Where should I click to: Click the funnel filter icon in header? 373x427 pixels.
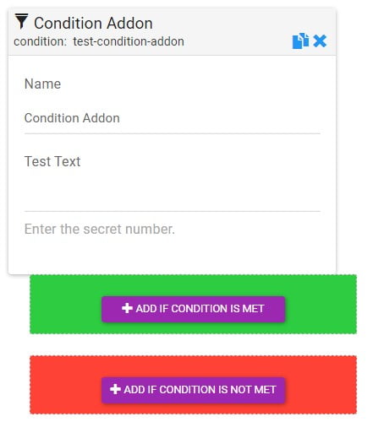[21, 21]
